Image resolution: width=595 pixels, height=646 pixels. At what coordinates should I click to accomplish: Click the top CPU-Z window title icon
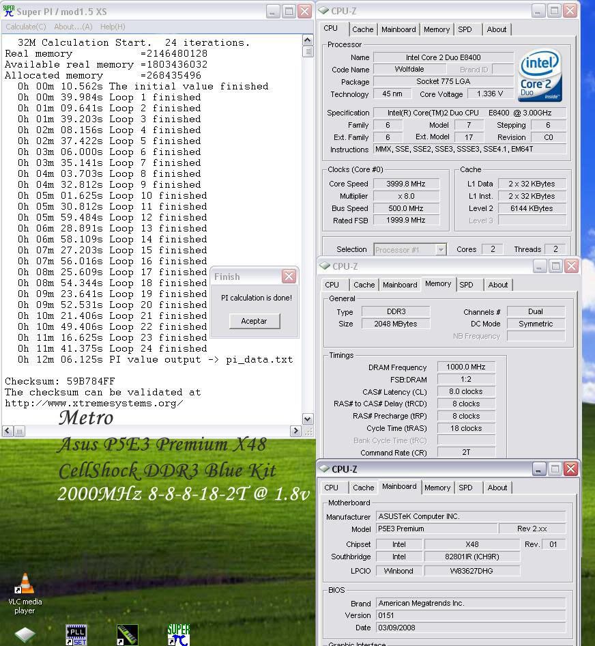tap(324, 11)
